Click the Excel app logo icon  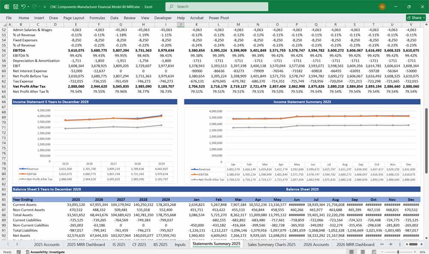[x=6, y=6]
